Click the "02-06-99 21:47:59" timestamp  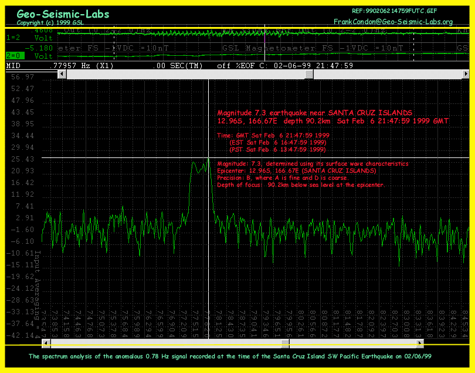(314, 66)
